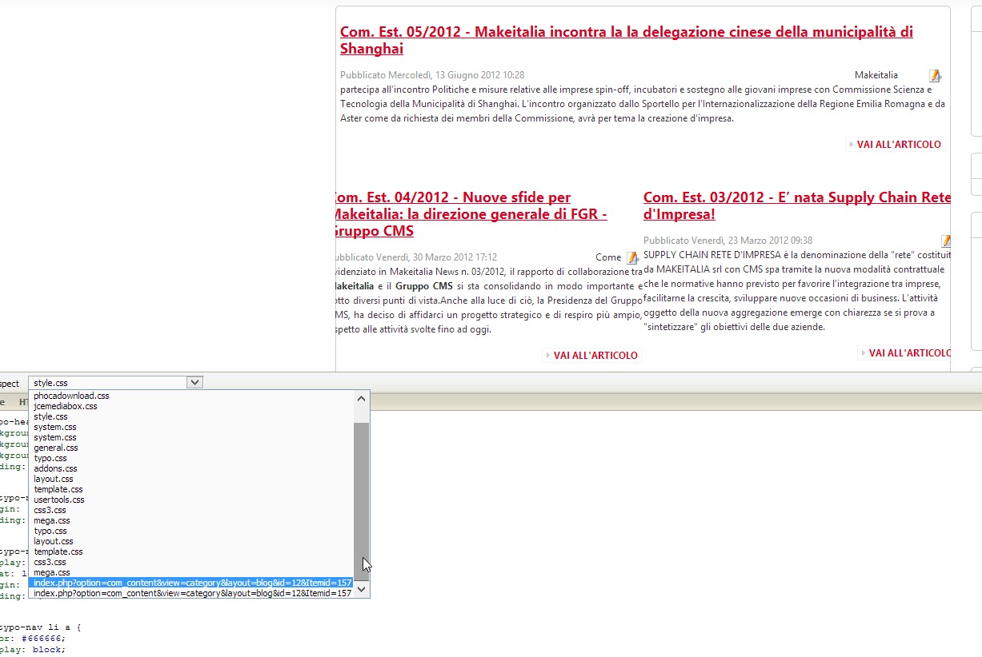
Task: Click the "Pubblicato Venerdì, 23 Marzo 2012 09:38" text
Action: (727, 241)
